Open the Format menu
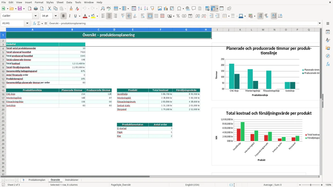The width and height of the screenshot is (333, 187). coord(39,2)
